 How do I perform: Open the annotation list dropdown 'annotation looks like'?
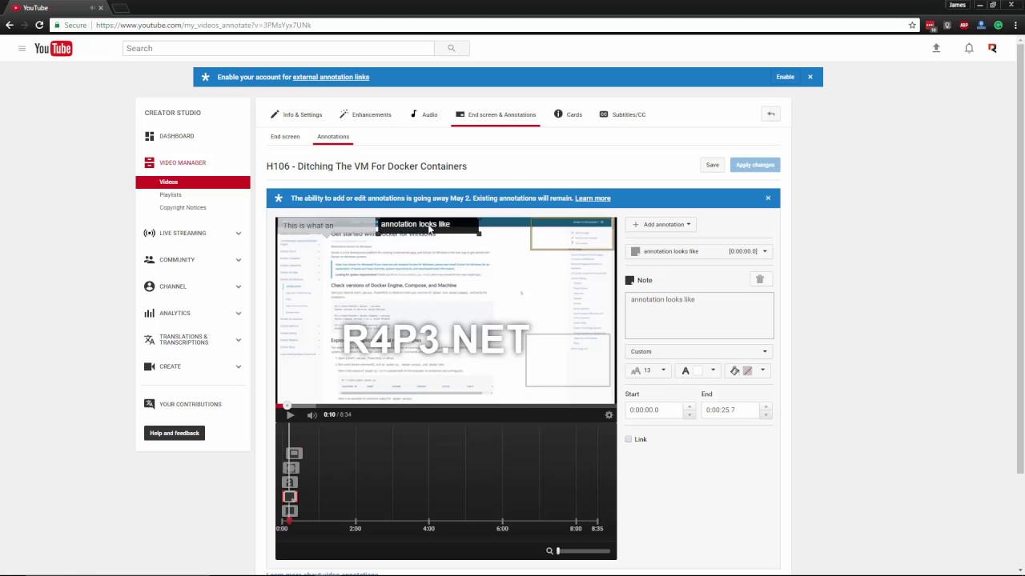[699, 251]
